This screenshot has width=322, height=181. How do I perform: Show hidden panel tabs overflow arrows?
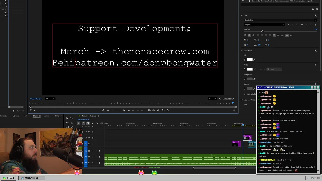tap(62, 116)
